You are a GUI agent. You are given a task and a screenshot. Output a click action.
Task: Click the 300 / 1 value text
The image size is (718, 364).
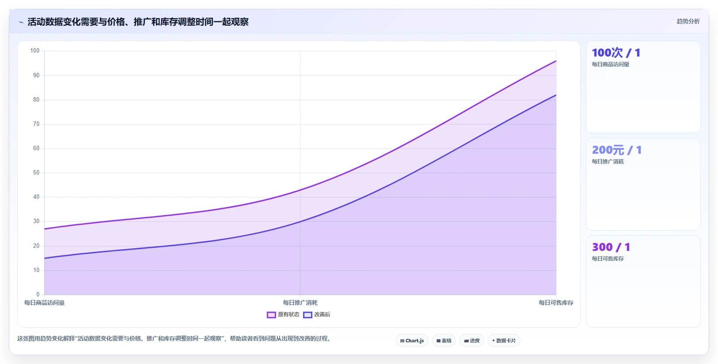[x=611, y=247]
